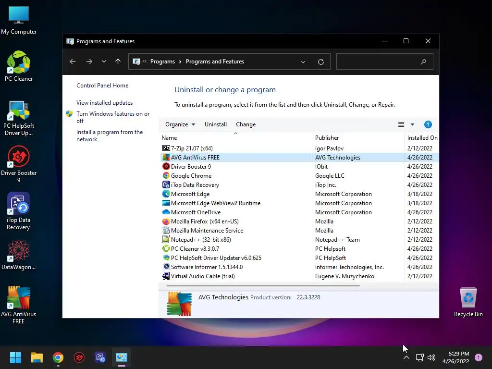
Task: Show hidden system tray icons
Action: 406,357
